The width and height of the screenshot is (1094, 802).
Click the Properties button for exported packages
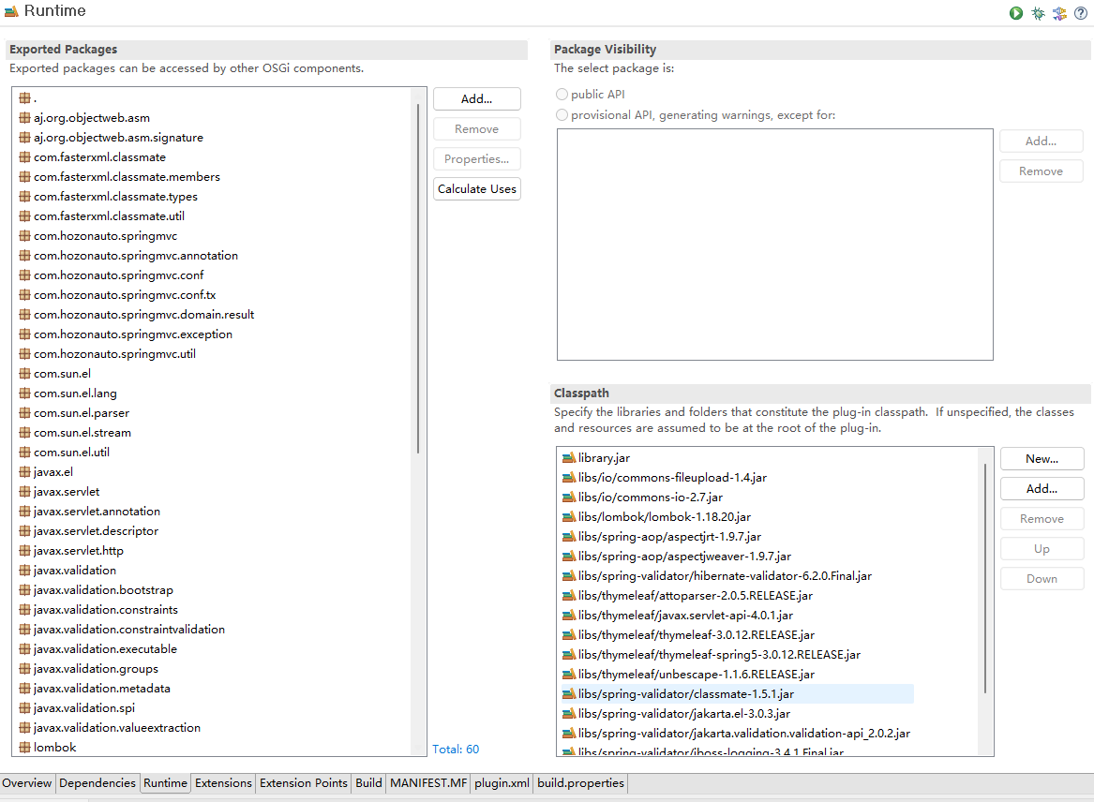(x=476, y=158)
